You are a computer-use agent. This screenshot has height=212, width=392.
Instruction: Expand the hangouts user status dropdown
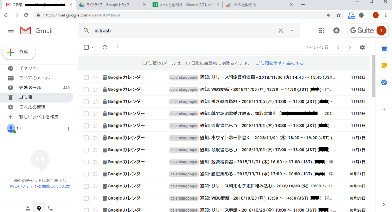21,128
